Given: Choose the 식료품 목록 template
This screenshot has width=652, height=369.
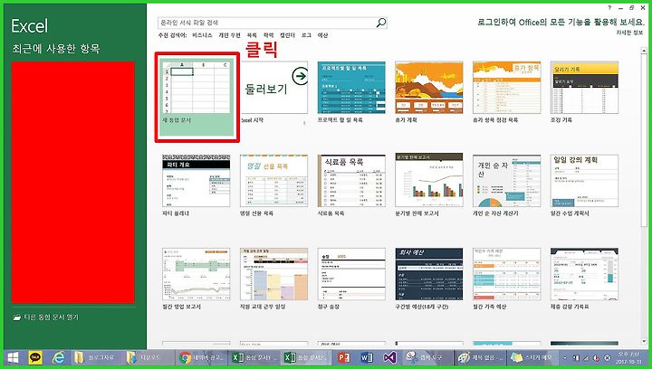Looking at the screenshot, I should (x=351, y=181).
